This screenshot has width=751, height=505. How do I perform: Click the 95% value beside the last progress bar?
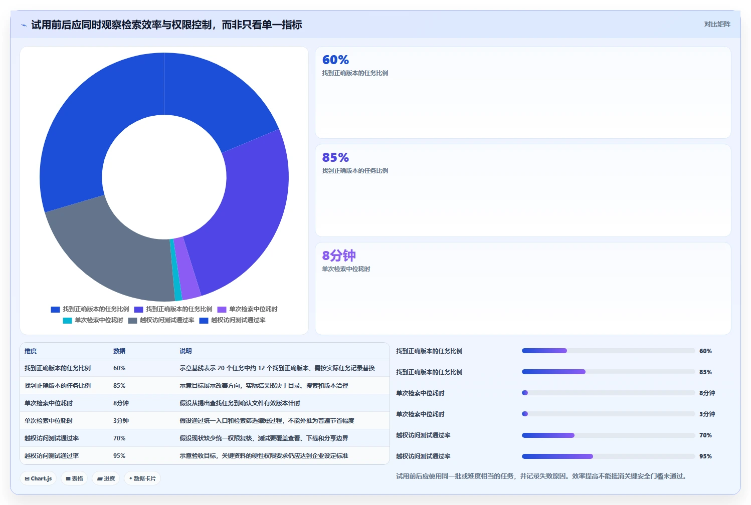pos(705,456)
